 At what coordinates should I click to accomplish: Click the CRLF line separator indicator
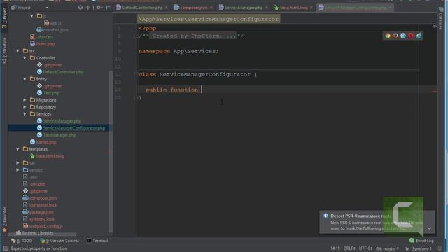tap(349, 248)
